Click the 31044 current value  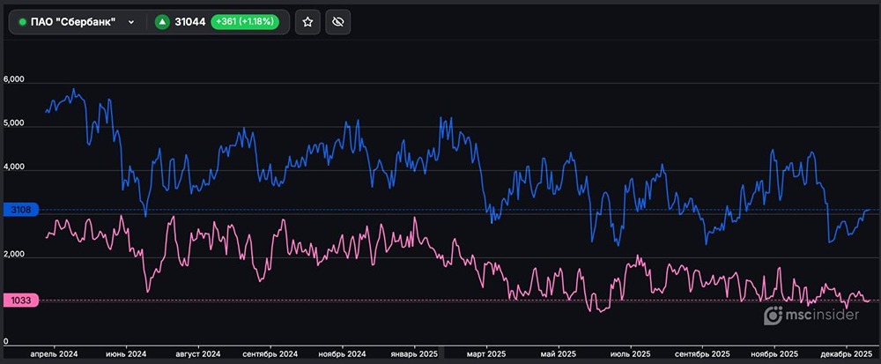(x=190, y=22)
